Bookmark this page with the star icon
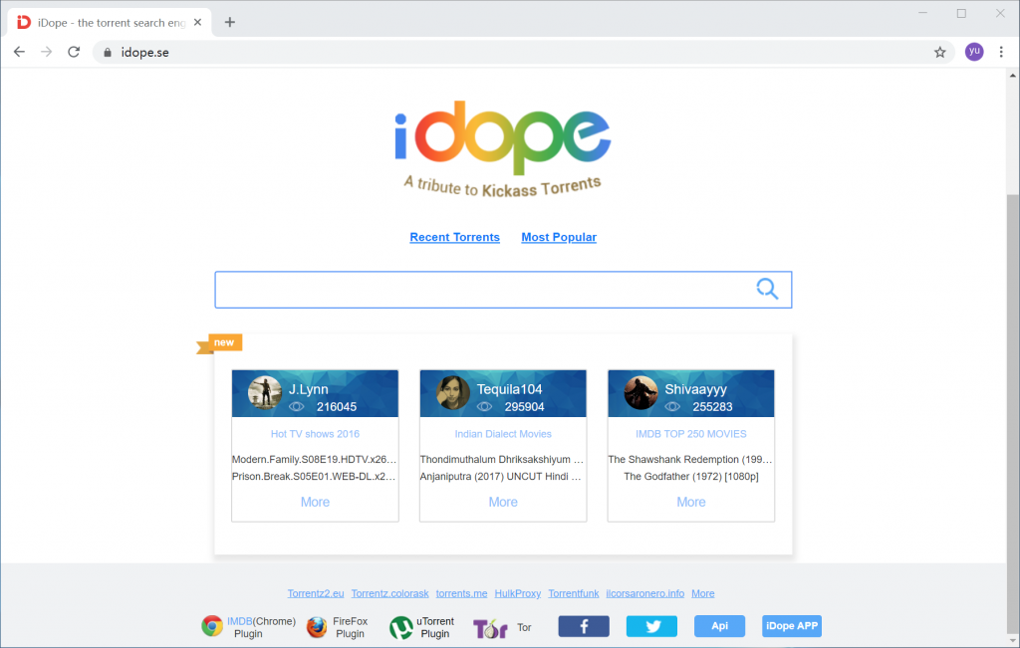1020x648 pixels. pos(939,52)
